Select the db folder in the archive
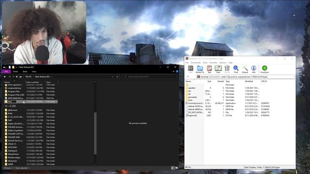 coord(189,94)
